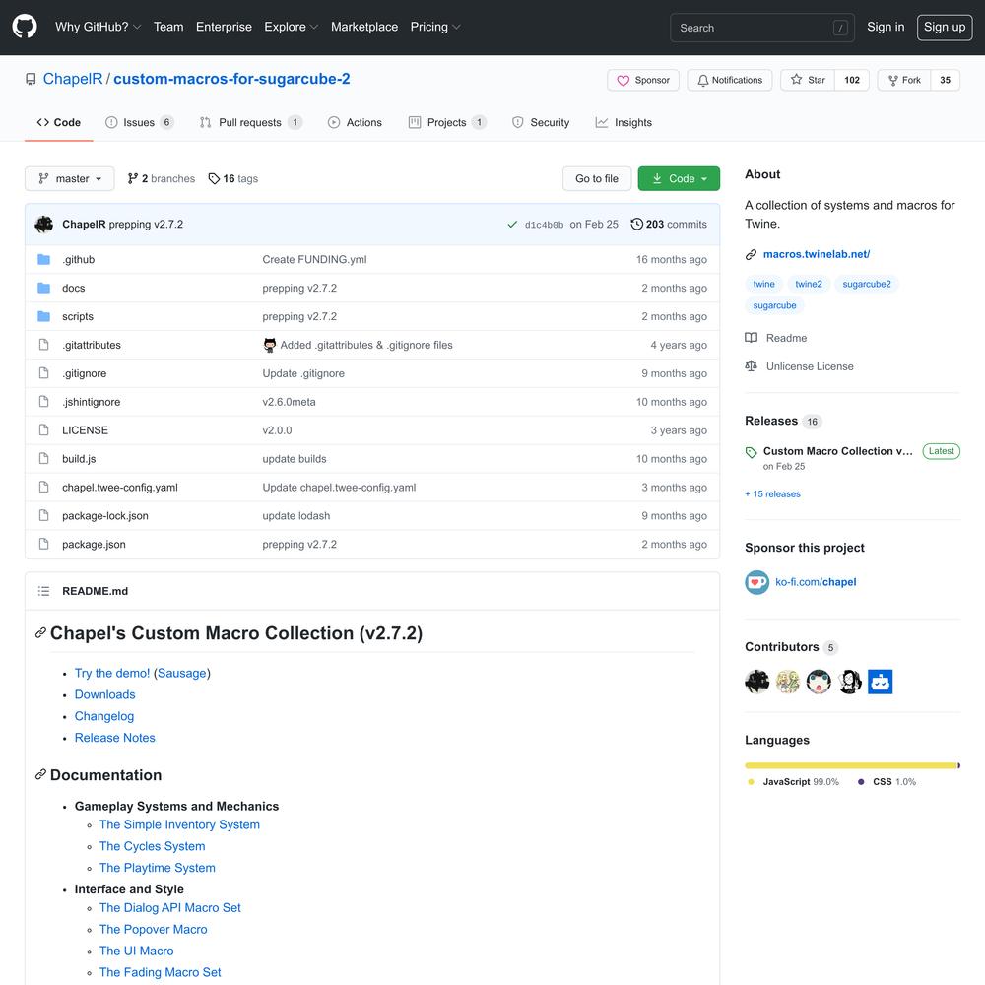Focus the Search input field

(x=762, y=28)
